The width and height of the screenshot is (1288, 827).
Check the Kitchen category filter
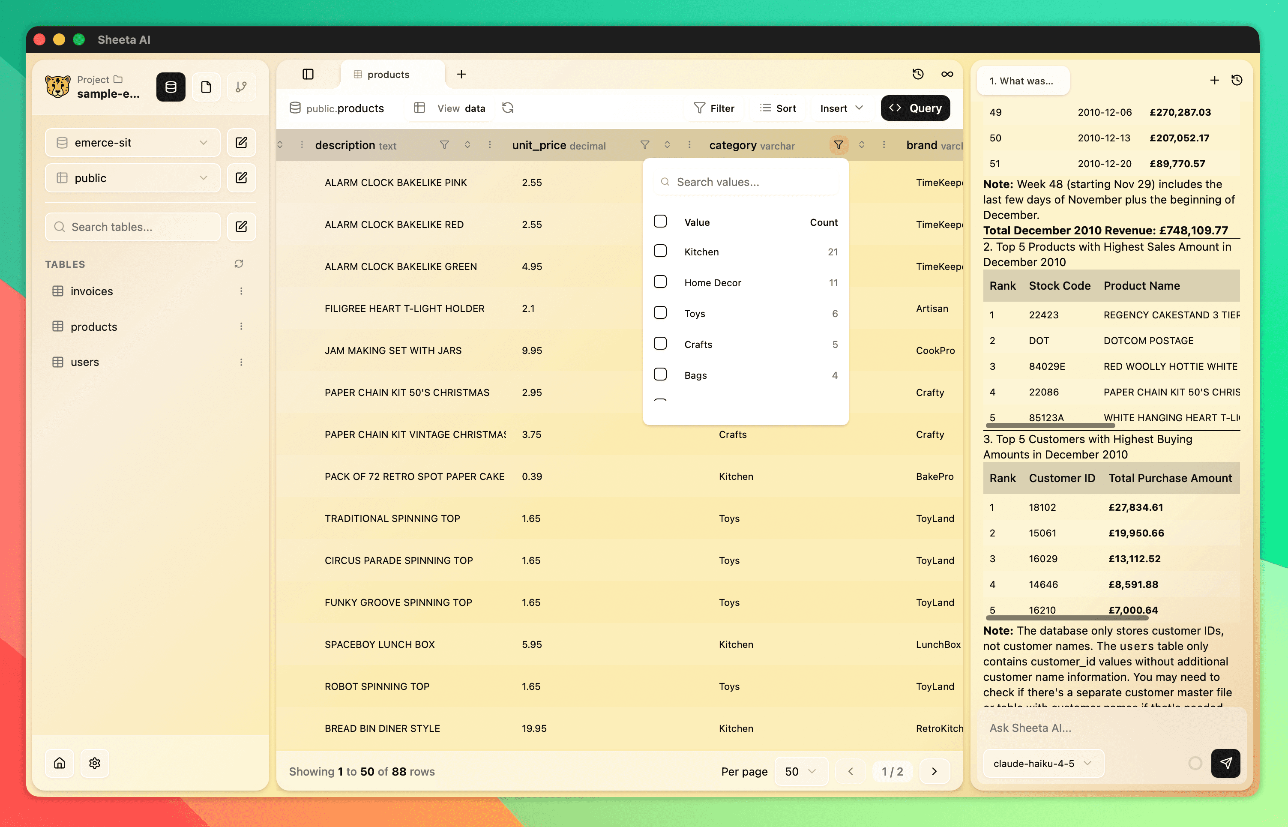pos(660,251)
